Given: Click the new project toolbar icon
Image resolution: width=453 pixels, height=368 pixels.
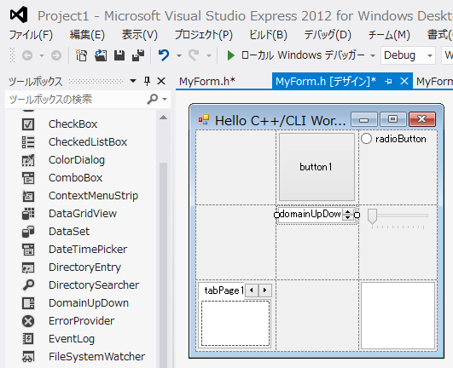Looking at the screenshot, I should click(x=81, y=55).
